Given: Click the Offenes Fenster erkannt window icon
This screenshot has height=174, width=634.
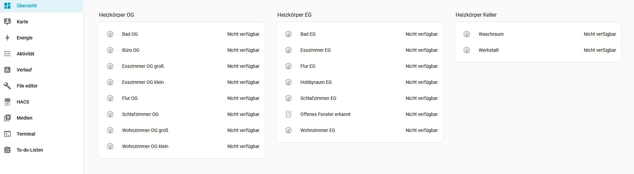Looking at the screenshot, I should tap(289, 114).
